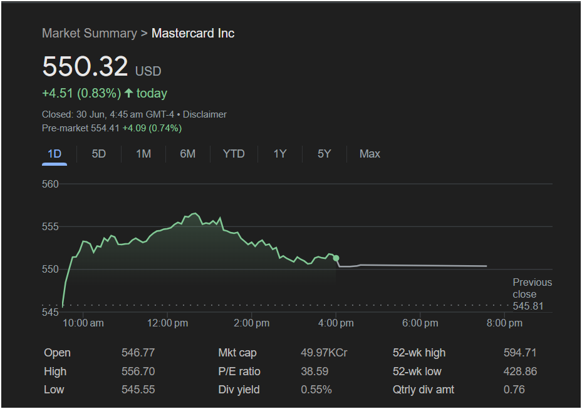Viewport: 582px width, 409px height.
Task: Click the Div yield label
Action: point(239,390)
